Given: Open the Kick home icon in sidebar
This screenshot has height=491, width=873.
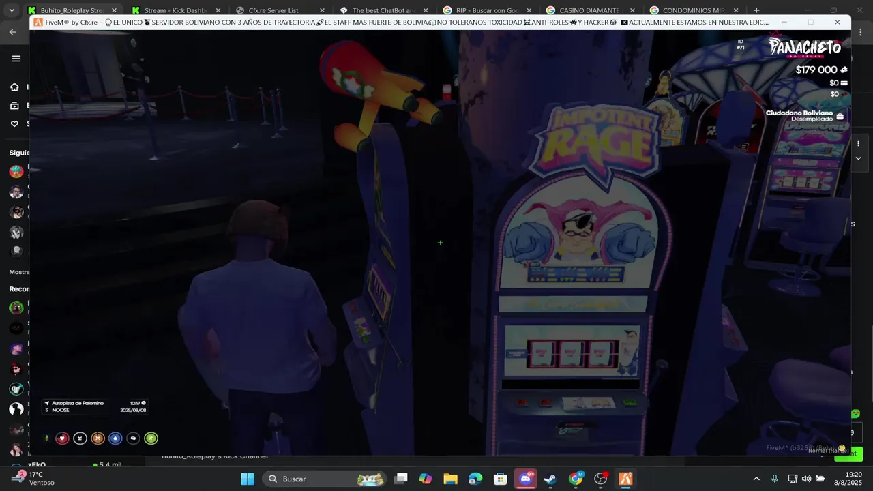Looking at the screenshot, I should coord(14,87).
